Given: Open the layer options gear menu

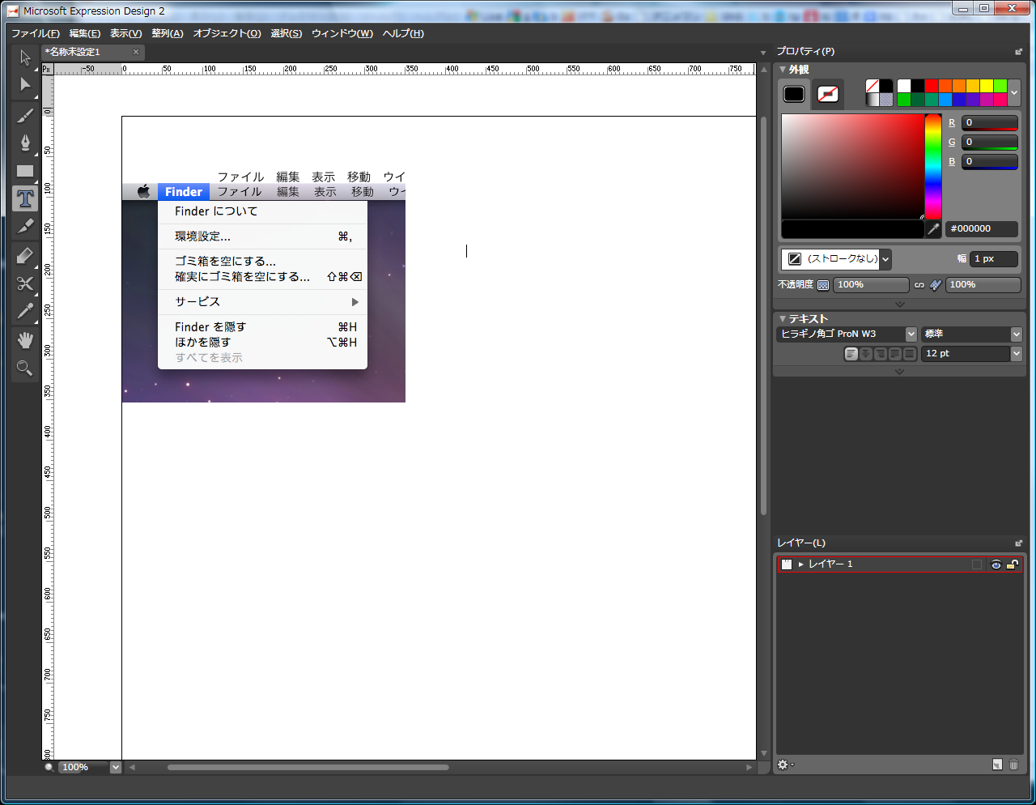Looking at the screenshot, I should point(784,765).
